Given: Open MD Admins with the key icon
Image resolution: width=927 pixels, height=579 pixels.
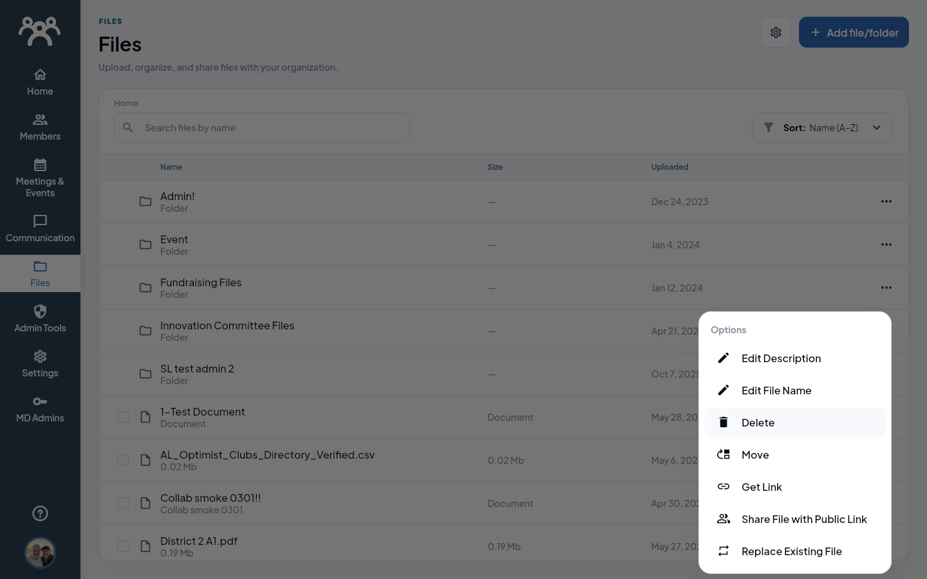Looking at the screenshot, I should (x=40, y=409).
